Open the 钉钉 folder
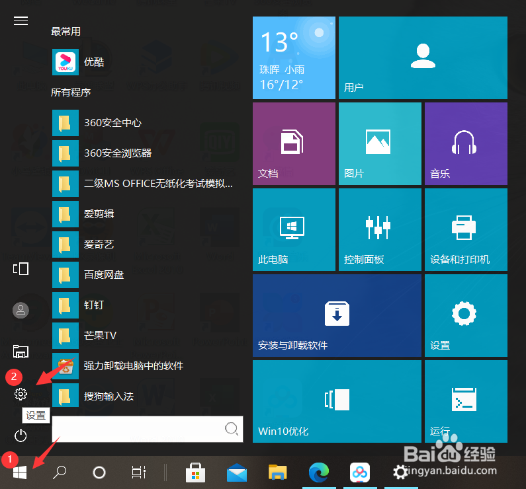Screen dimensions: 526x489 point(148,305)
